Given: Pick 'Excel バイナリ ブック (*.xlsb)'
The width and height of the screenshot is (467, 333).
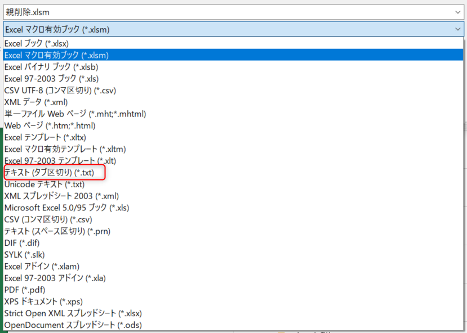Looking at the screenshot, I should click(x=233, y=67).
